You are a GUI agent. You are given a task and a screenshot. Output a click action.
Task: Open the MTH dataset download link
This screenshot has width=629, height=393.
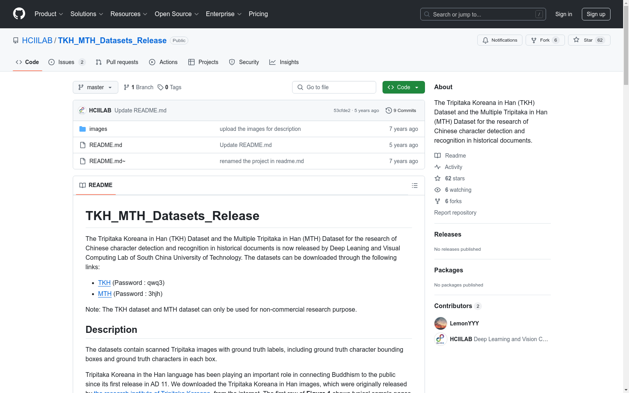pos(105,294)
